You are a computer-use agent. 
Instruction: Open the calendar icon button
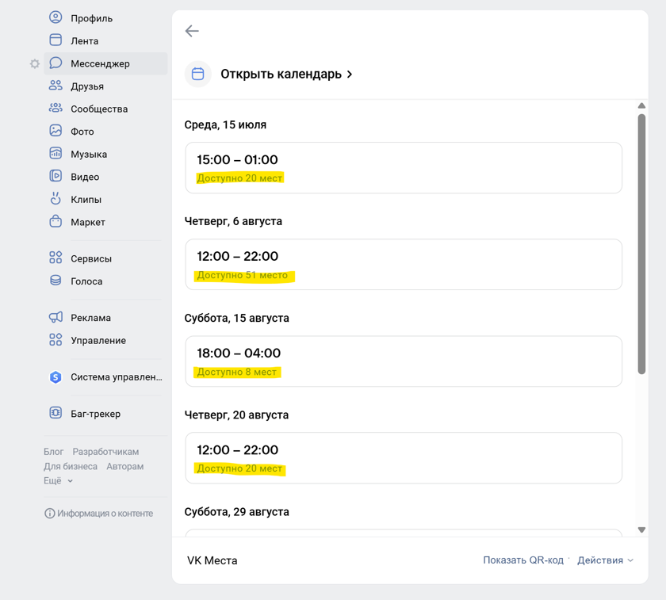(198, 74)
